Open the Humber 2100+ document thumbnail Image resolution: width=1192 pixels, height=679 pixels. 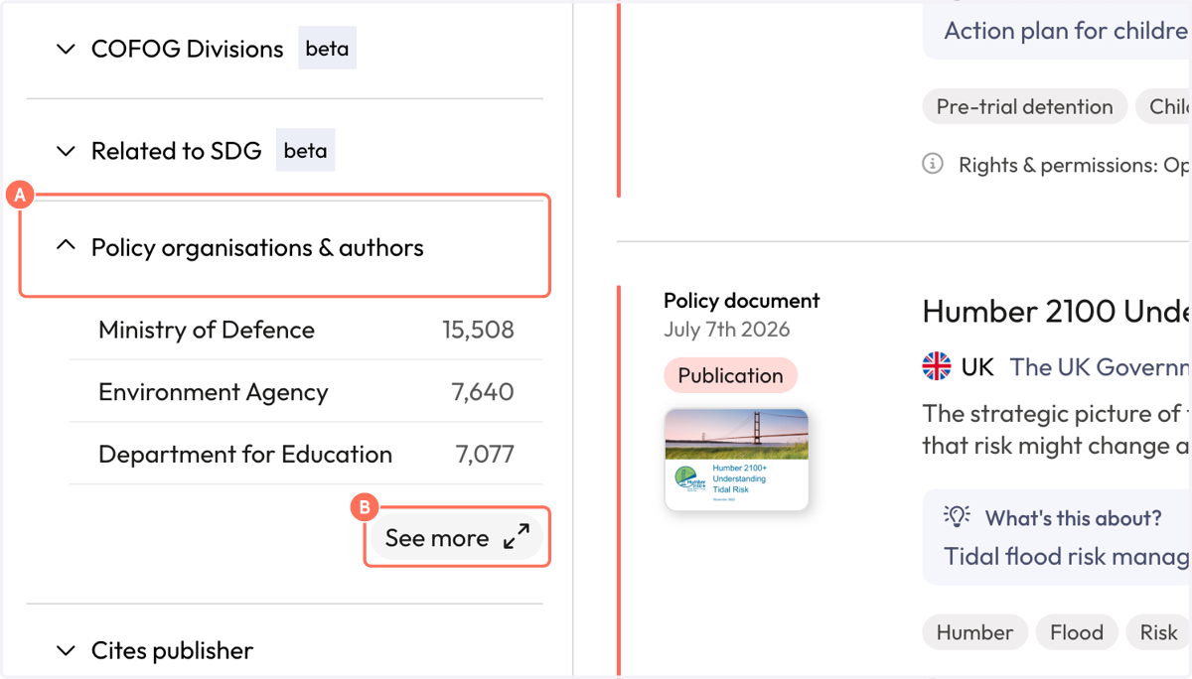tap(736, 460)
